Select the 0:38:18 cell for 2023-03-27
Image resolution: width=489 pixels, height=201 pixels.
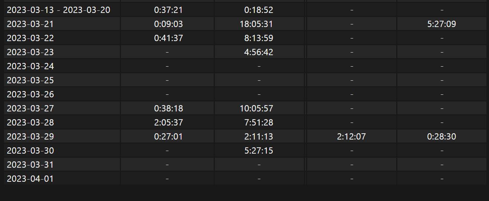(168, 108)
